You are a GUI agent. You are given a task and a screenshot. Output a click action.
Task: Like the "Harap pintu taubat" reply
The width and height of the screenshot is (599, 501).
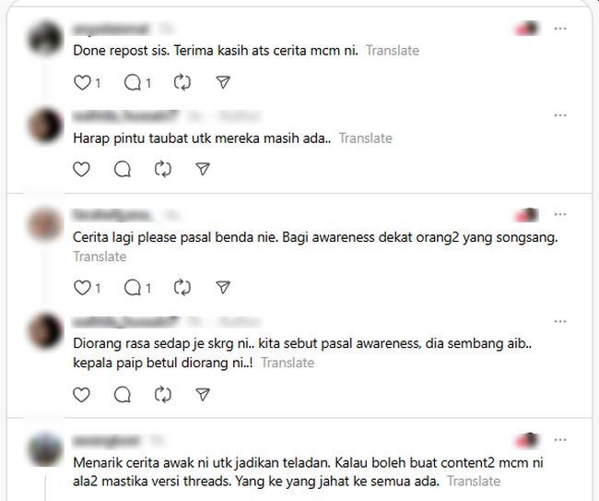tap(81, 170)
